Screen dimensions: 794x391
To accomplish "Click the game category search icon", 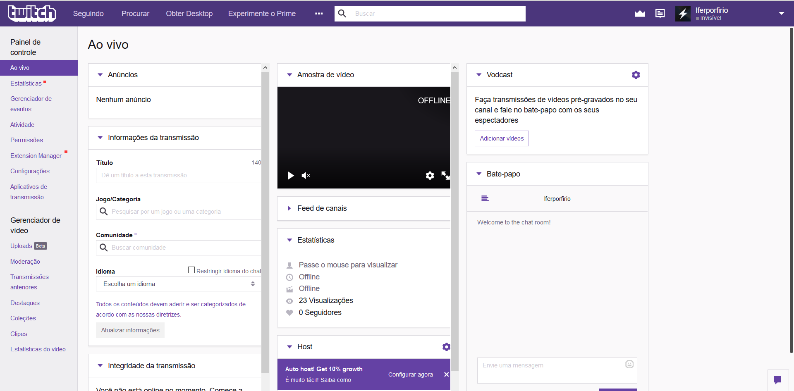I will [104, 212].
